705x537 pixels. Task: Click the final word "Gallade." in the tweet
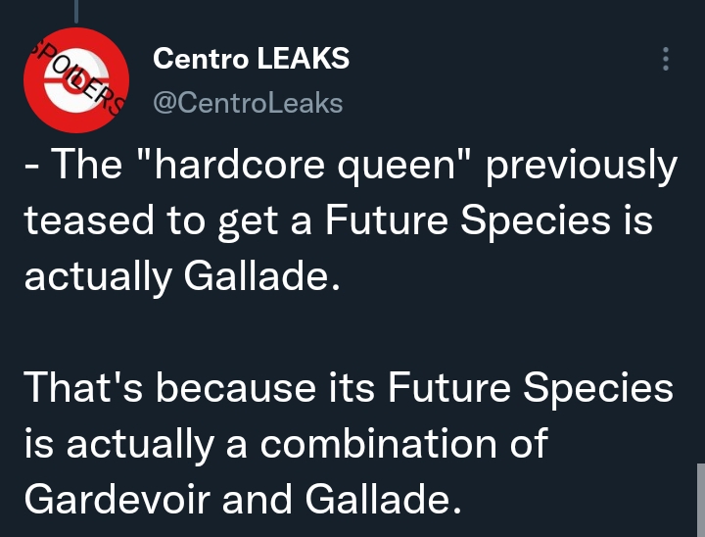tap(383, 499)
